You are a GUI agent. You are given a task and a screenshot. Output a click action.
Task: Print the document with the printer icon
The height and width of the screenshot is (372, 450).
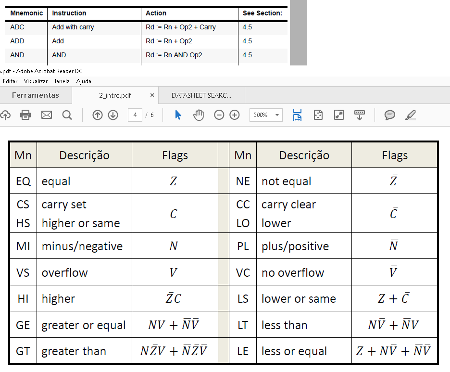pyautogui.click(x=25, y=115)
